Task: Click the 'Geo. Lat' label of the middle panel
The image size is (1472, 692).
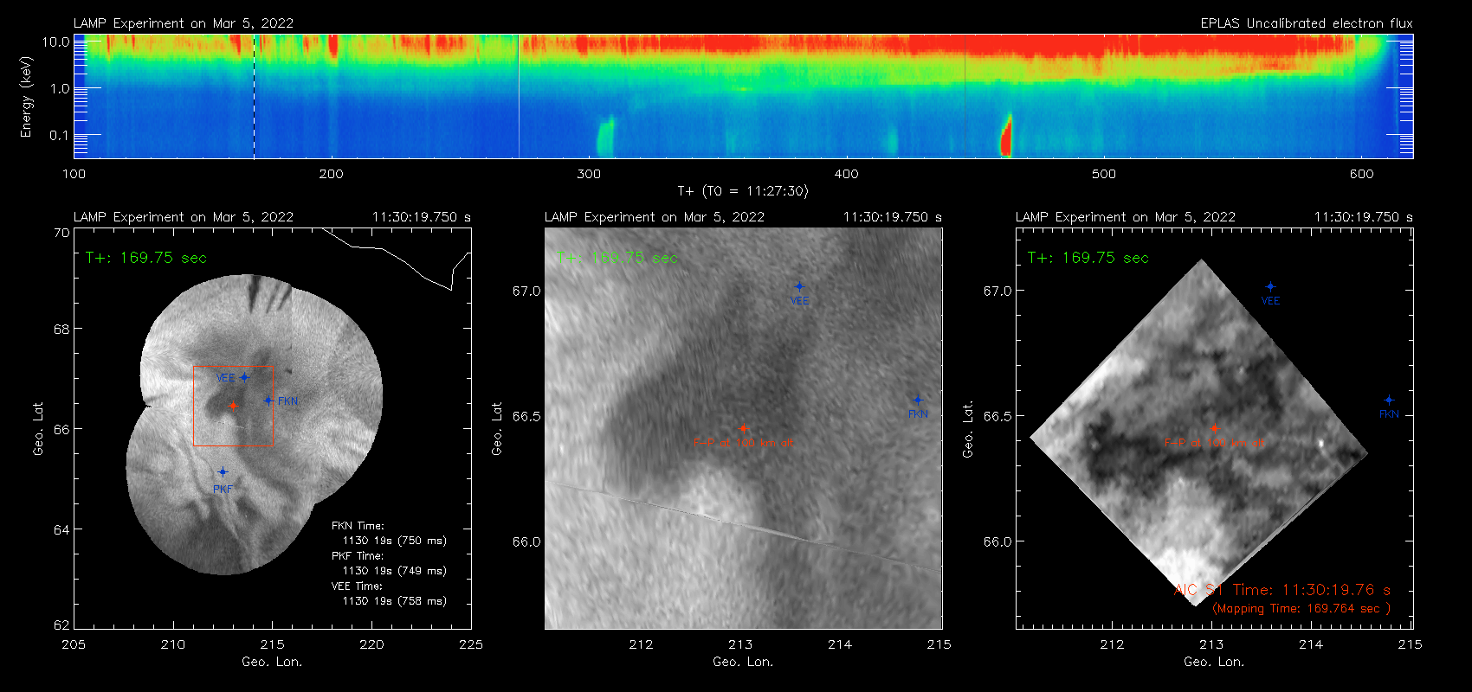Action: (497, 429)
